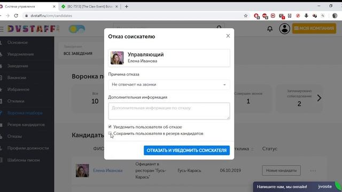This screenshot has width=342, height=192.
Task: Open the three-dots row actions menu
Action: pyautogui.click(x=313, y=171)
